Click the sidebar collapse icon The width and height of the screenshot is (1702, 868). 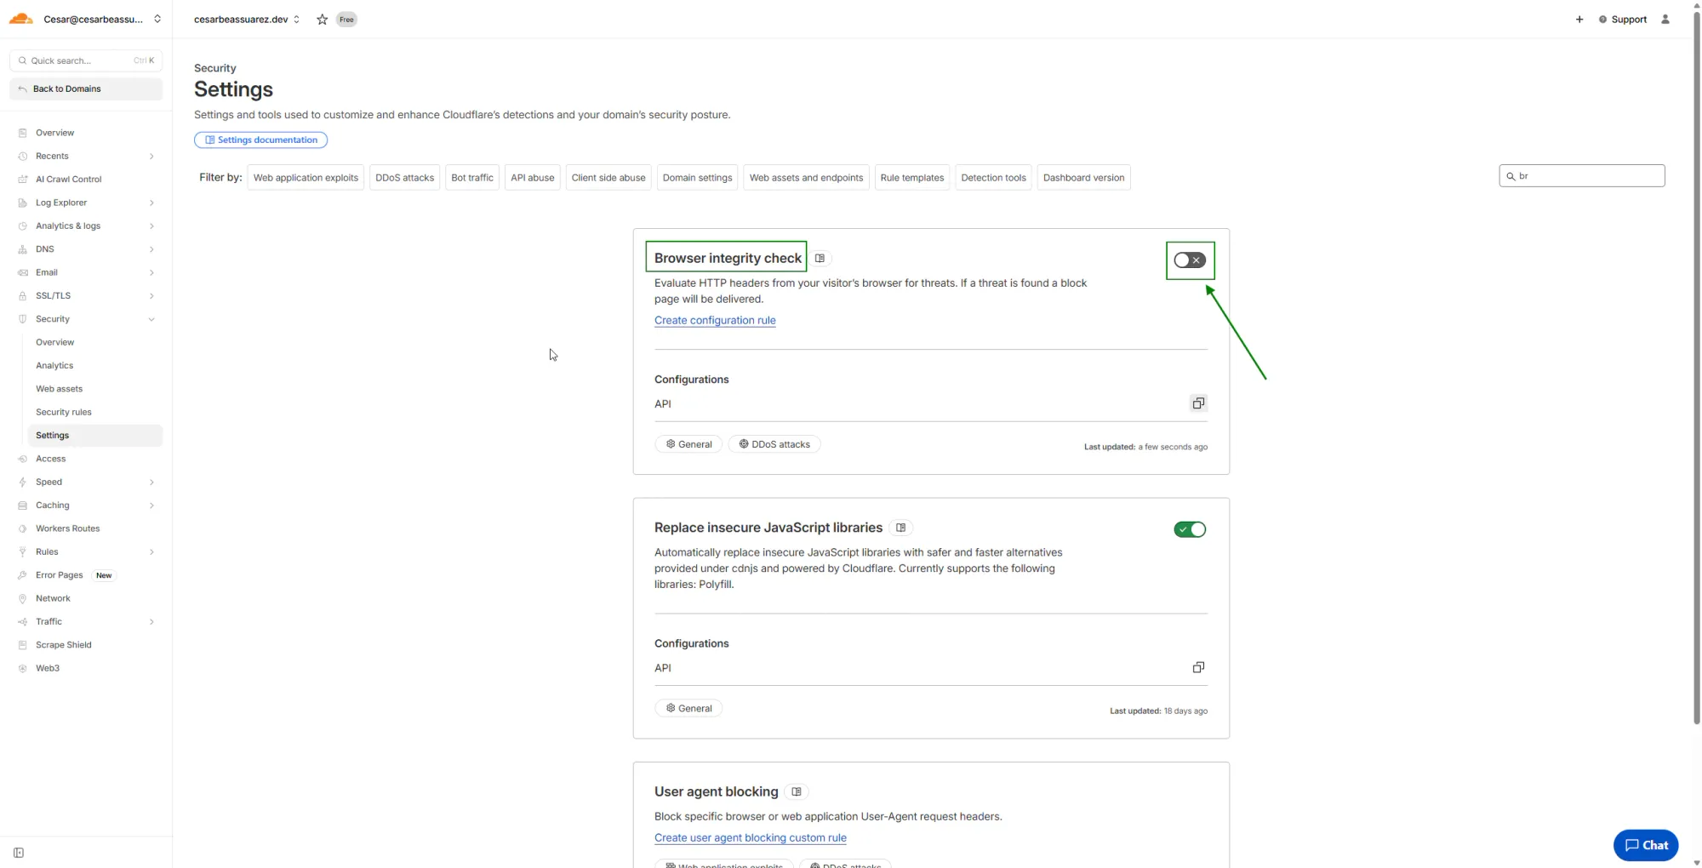(x=19, y=852)
